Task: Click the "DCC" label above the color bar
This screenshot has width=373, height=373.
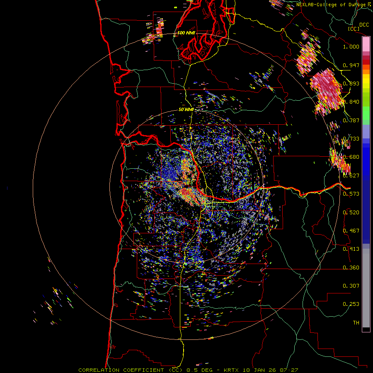Action: click(364, 25)
